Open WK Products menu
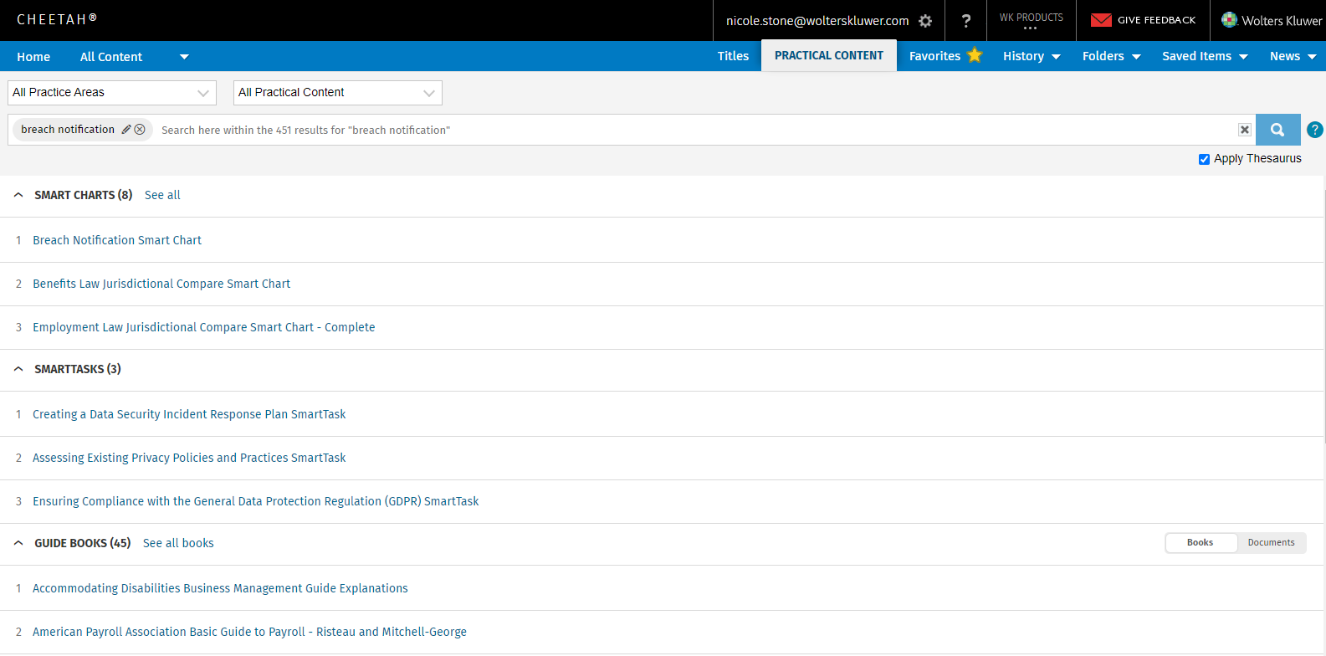Screen dimensions: 1326x656 tap(1031, 20)
